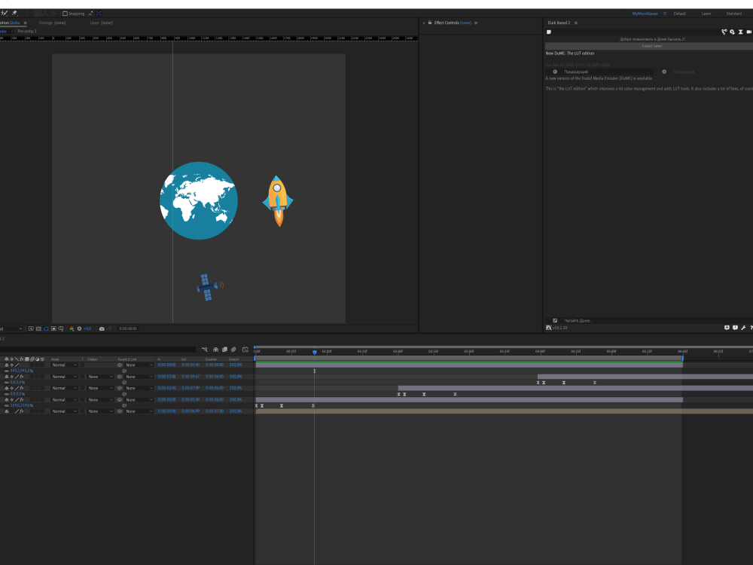Open grid and guide options icon
753x565 pixels.
60,328
